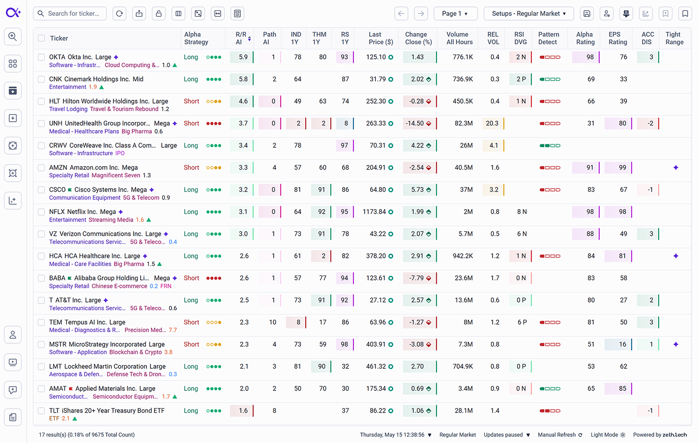Click the stamp/highlighter icon in top toolbar
698x443 pixels.
[626, 14]
